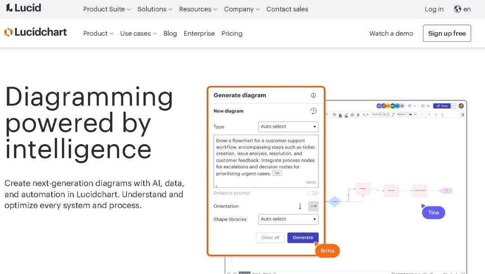Screen dimensions: 485x274
Task: Click the line path shape icon
Action: click(x=393, y=115)
